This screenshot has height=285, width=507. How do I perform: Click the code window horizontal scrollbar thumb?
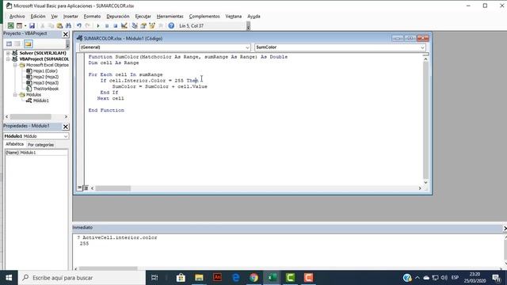(112, 188)
